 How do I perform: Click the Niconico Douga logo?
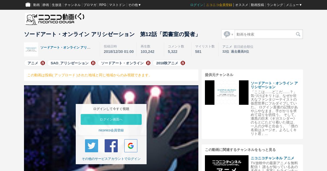click(x=55, y=19)
